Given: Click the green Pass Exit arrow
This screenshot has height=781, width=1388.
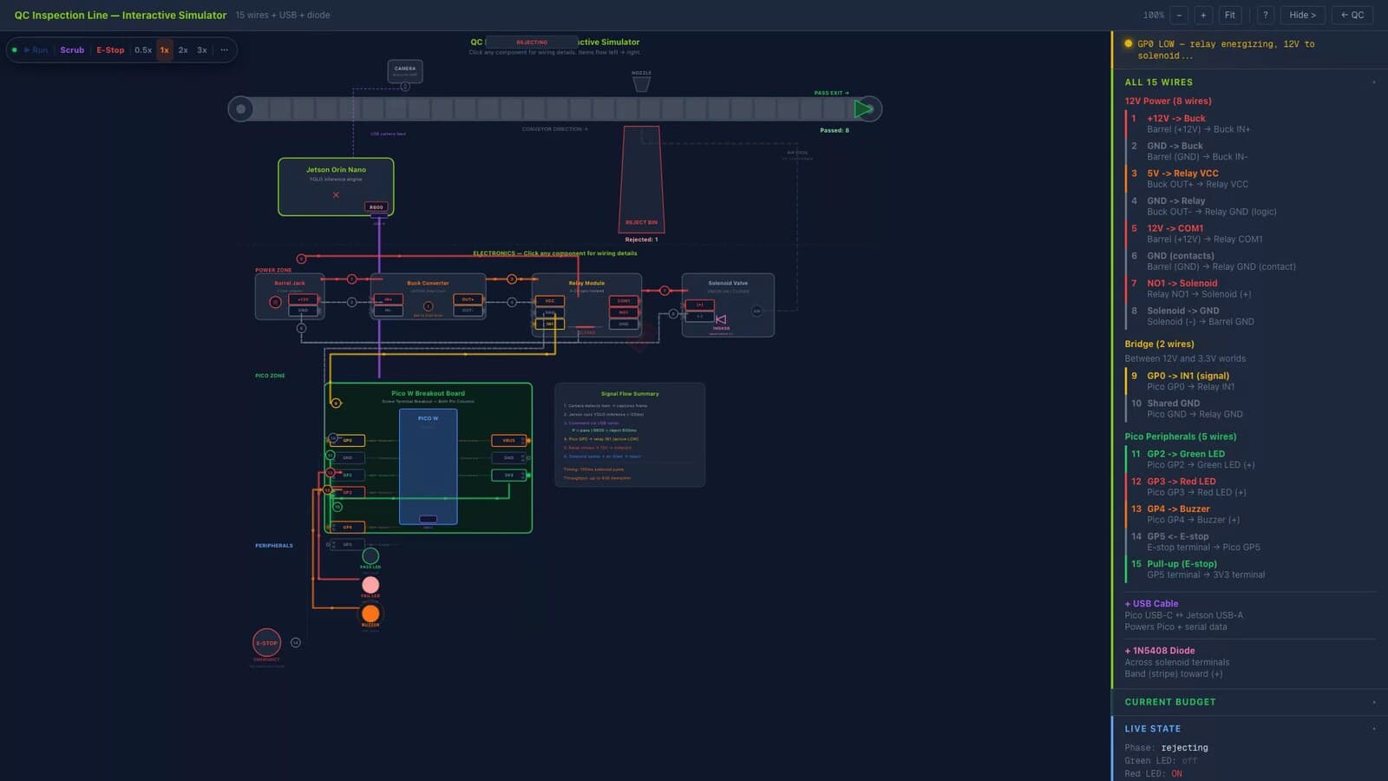Looking at the screenshot, I should pyautogui.click(x=863, y=109).
